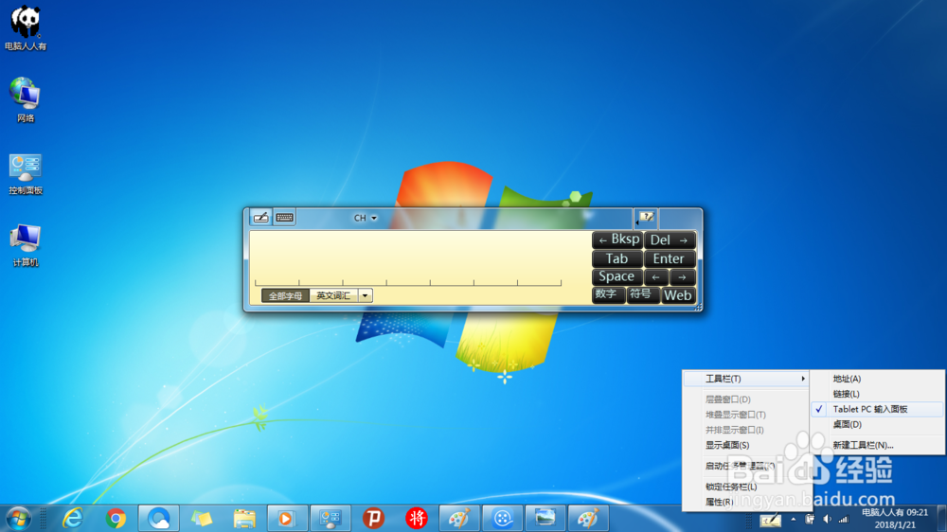Open the clock showing 09:21
Image resolution: width=947 pixels, height=532 pixels.
[x=895, y=519]
